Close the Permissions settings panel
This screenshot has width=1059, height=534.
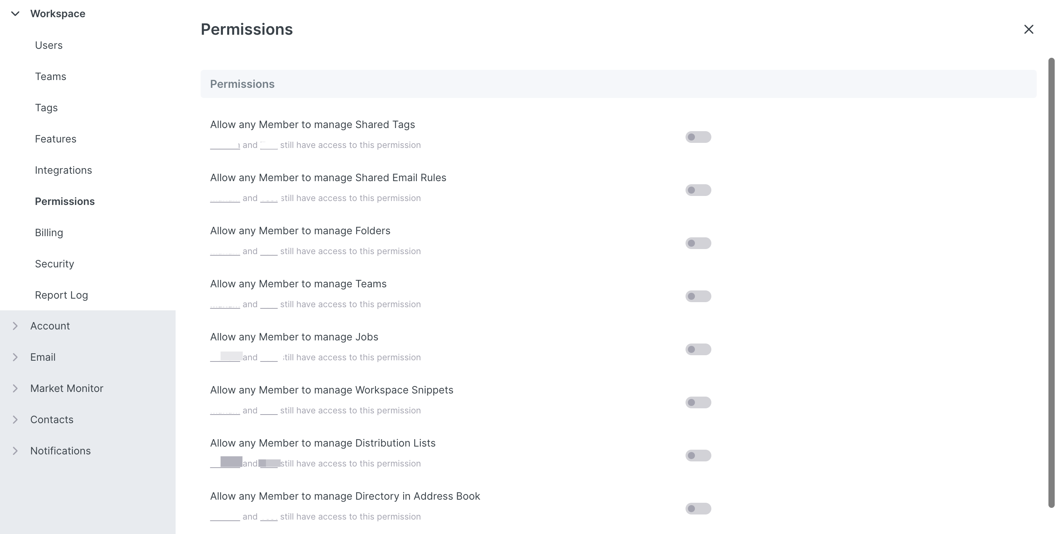(1028, 30)
